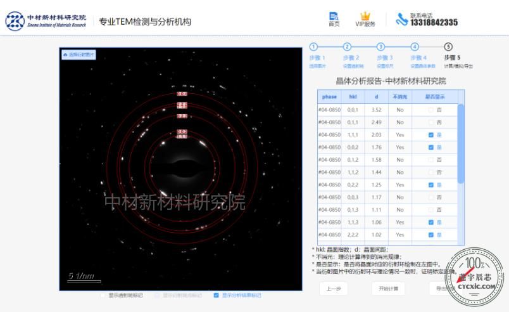
Task: Click the d value 1.11 cell
Action: [376, 210]
